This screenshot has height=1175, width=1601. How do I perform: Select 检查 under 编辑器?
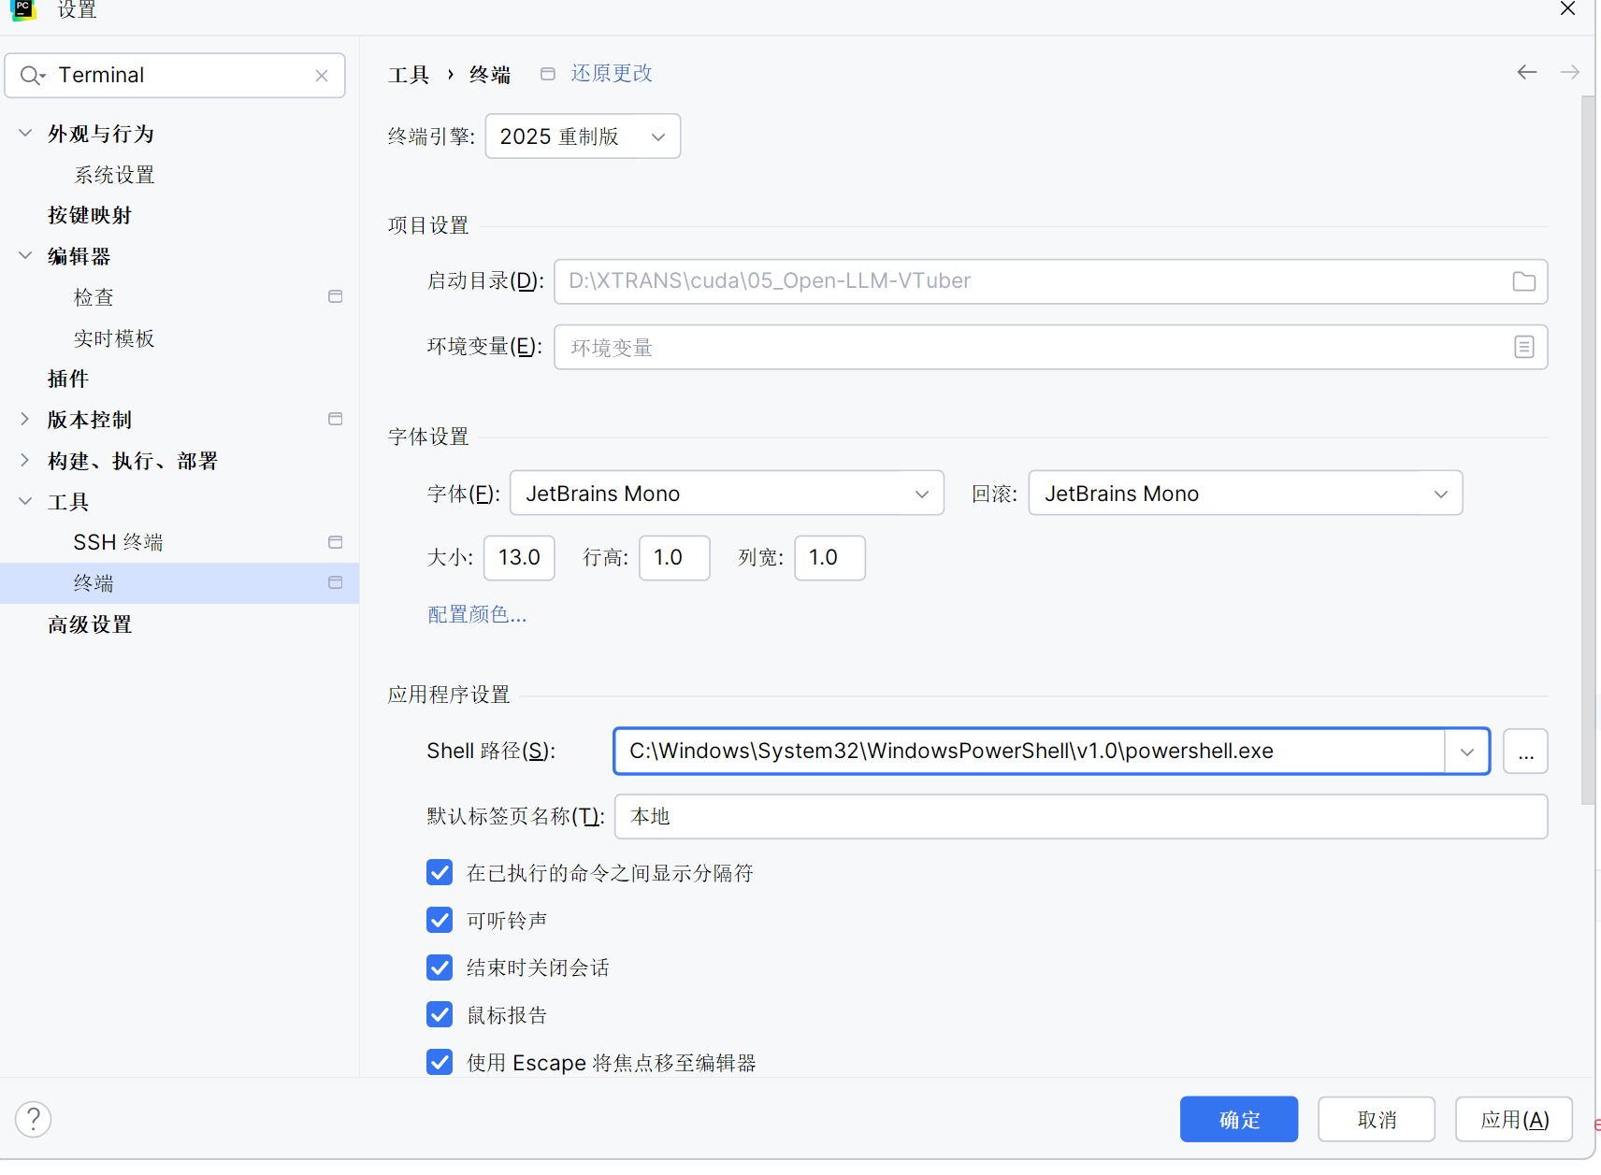[94, 297]
